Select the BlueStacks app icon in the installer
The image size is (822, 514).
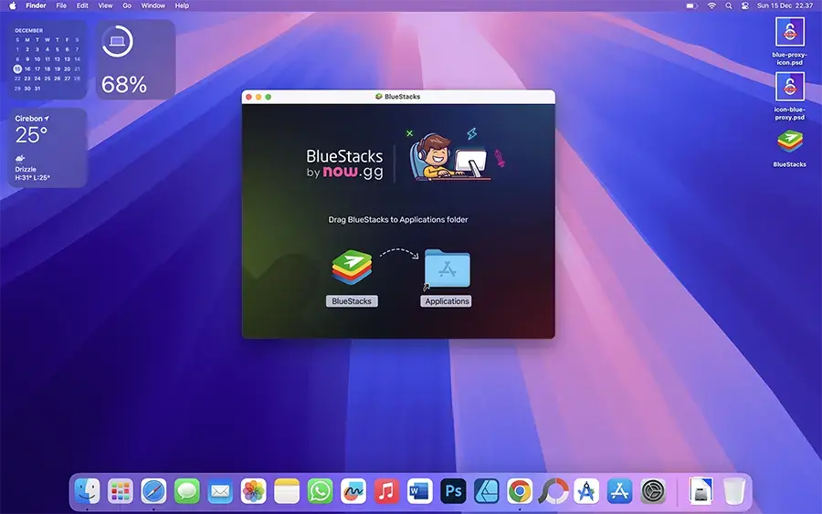[x=352, y=267]
